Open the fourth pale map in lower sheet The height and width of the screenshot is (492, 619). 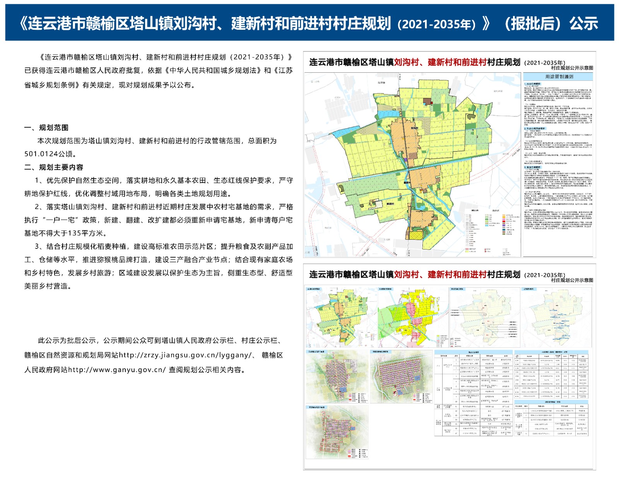pyautogui.click(x=556, y=317)
